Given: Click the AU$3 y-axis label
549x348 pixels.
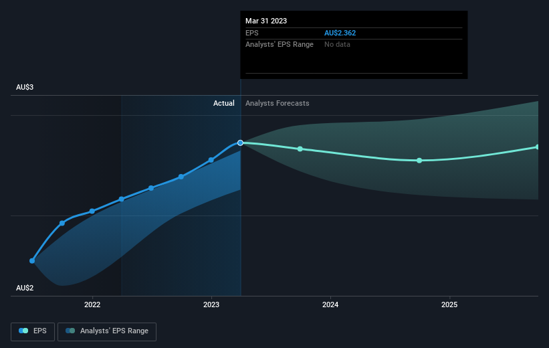Looking at the screenshot, I should click(x=25, y=87).
